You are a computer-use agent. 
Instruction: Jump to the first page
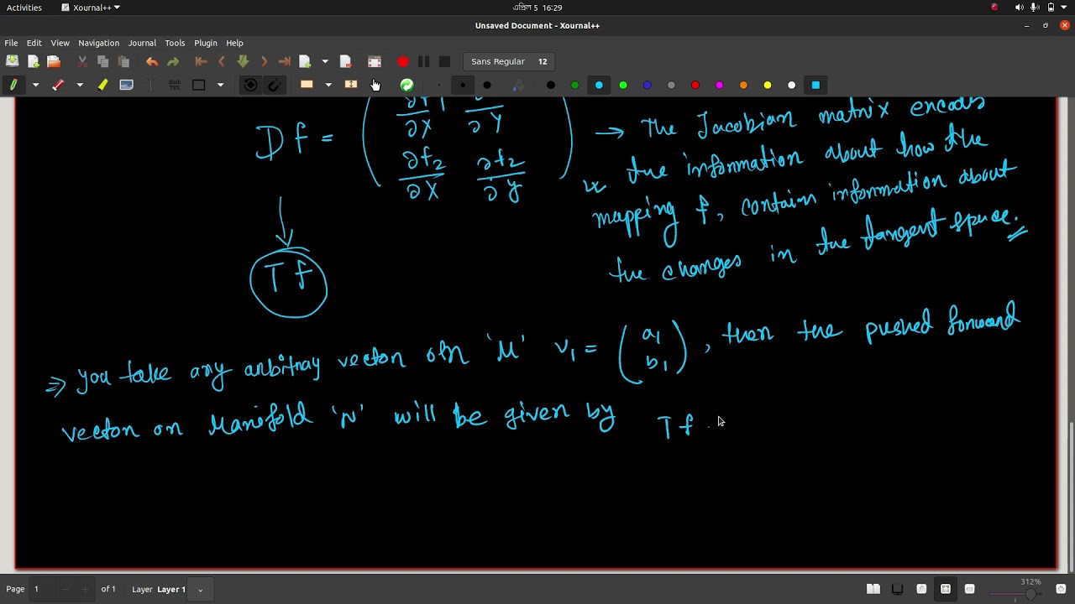click(x=201, y=61)
